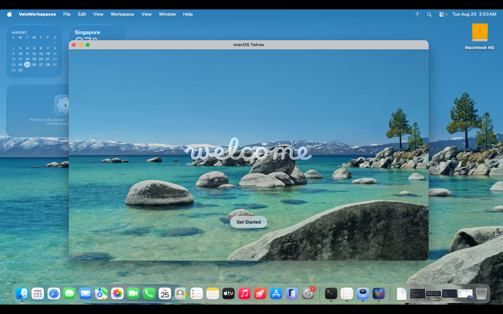
Task: Open Notes from the Dock
Action: [213, 293]
